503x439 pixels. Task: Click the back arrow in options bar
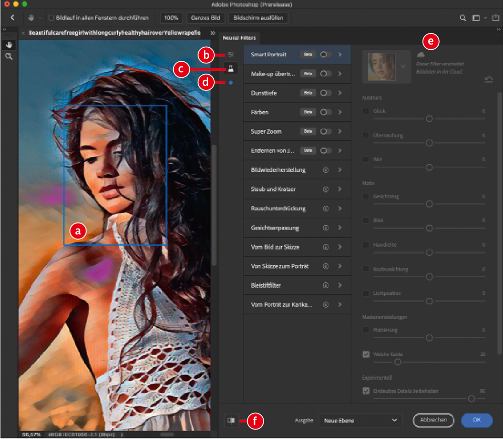pyautogui.click(x=13, y=18)
